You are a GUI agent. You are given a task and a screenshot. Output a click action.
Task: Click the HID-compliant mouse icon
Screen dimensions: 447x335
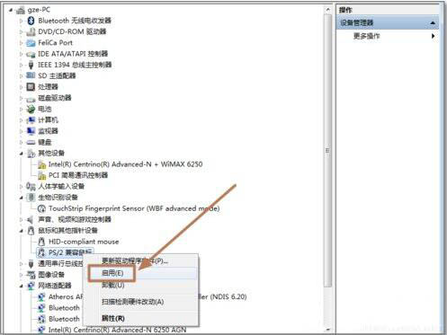tap(41, 242)
